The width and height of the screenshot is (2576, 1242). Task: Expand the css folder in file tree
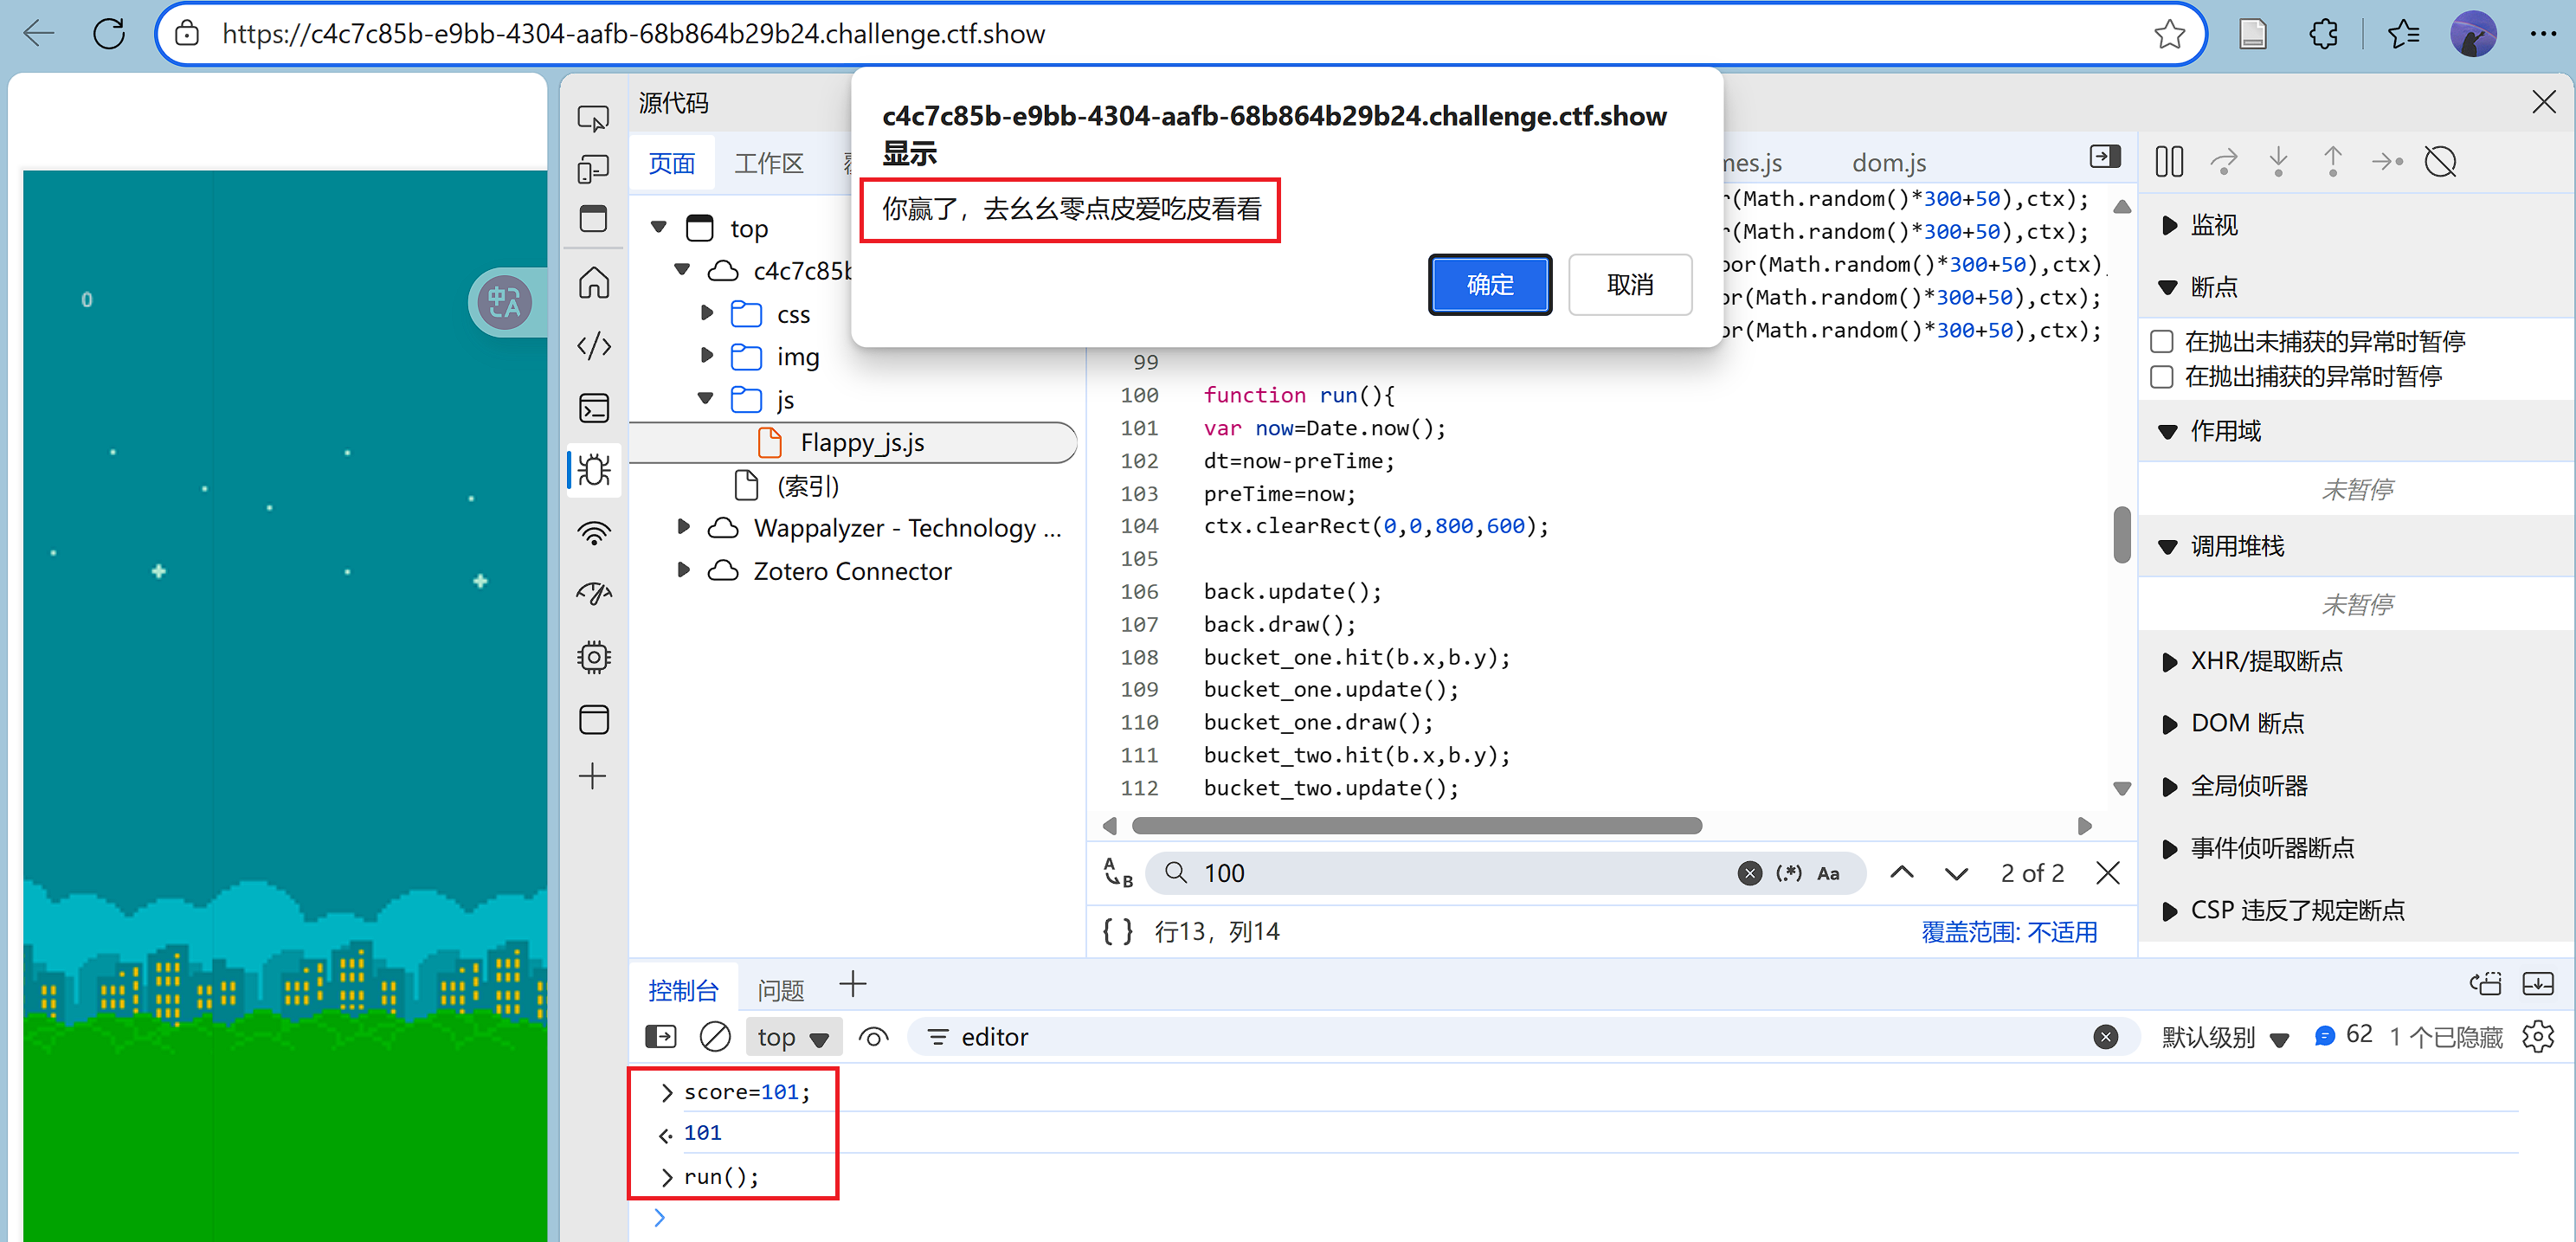coord(707,313)
